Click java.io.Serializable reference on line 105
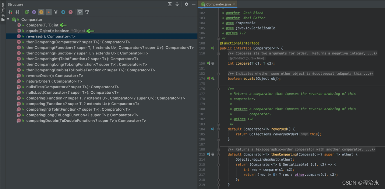The width and height of the screenshot is (385, 189). [x=255, y=28]
